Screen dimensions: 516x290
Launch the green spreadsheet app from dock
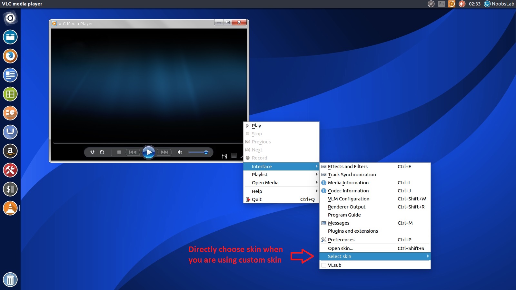10,94
